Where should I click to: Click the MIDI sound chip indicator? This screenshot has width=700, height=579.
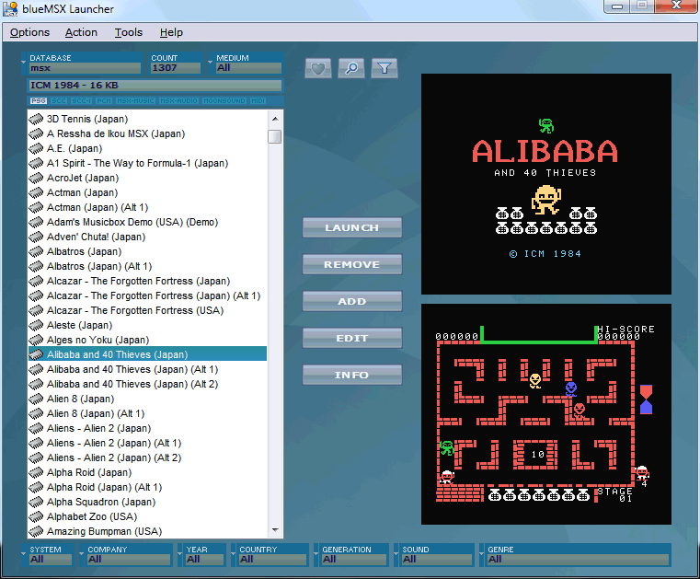point(258,101)
